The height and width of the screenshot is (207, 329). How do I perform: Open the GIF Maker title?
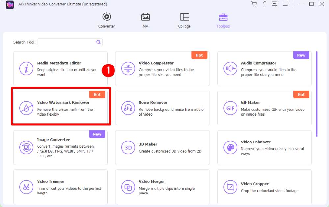click(250, 102)
